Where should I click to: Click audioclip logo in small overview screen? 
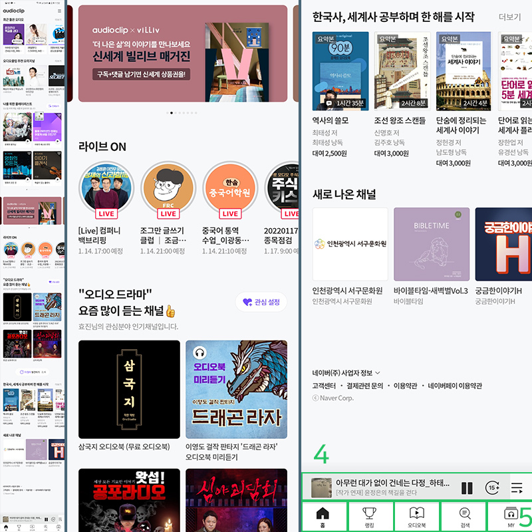tap(13, 11)
